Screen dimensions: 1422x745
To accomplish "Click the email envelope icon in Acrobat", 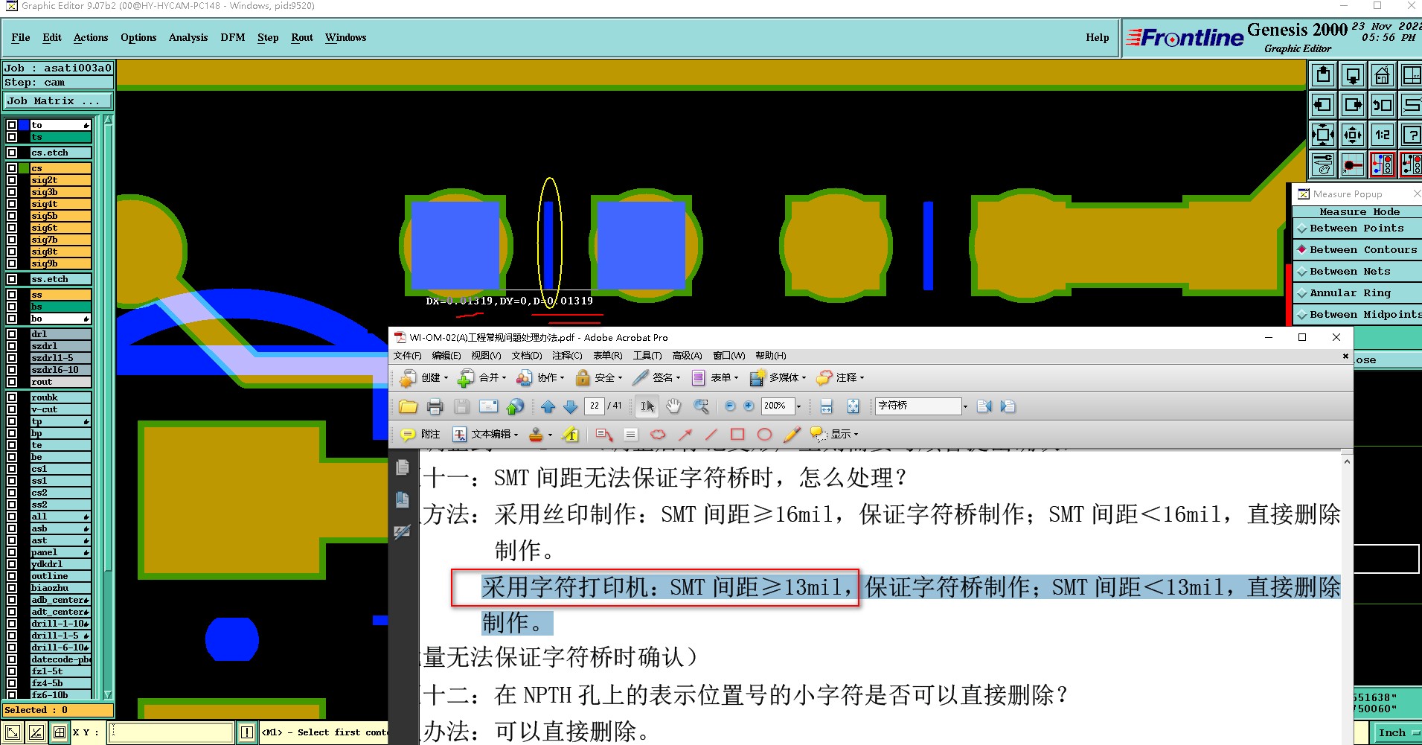I will (489, 406).
